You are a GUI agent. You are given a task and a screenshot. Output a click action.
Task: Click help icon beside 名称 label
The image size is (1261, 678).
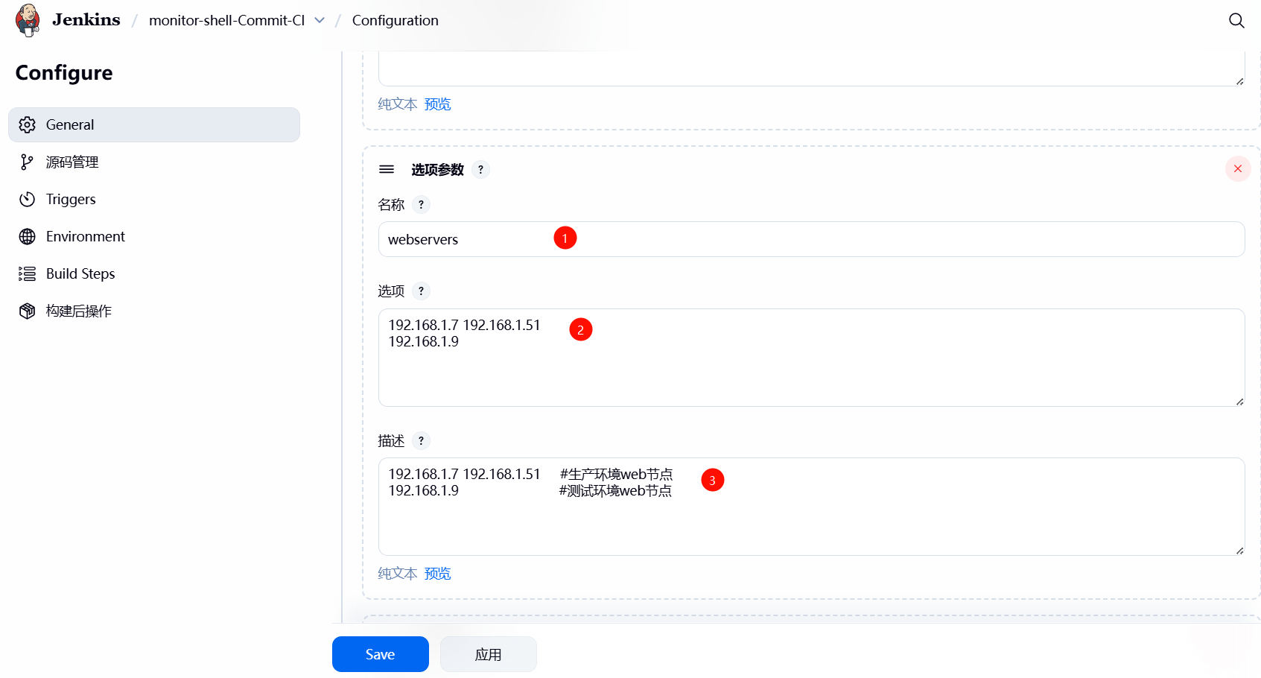pyautogui.click(x=421, y=205)
